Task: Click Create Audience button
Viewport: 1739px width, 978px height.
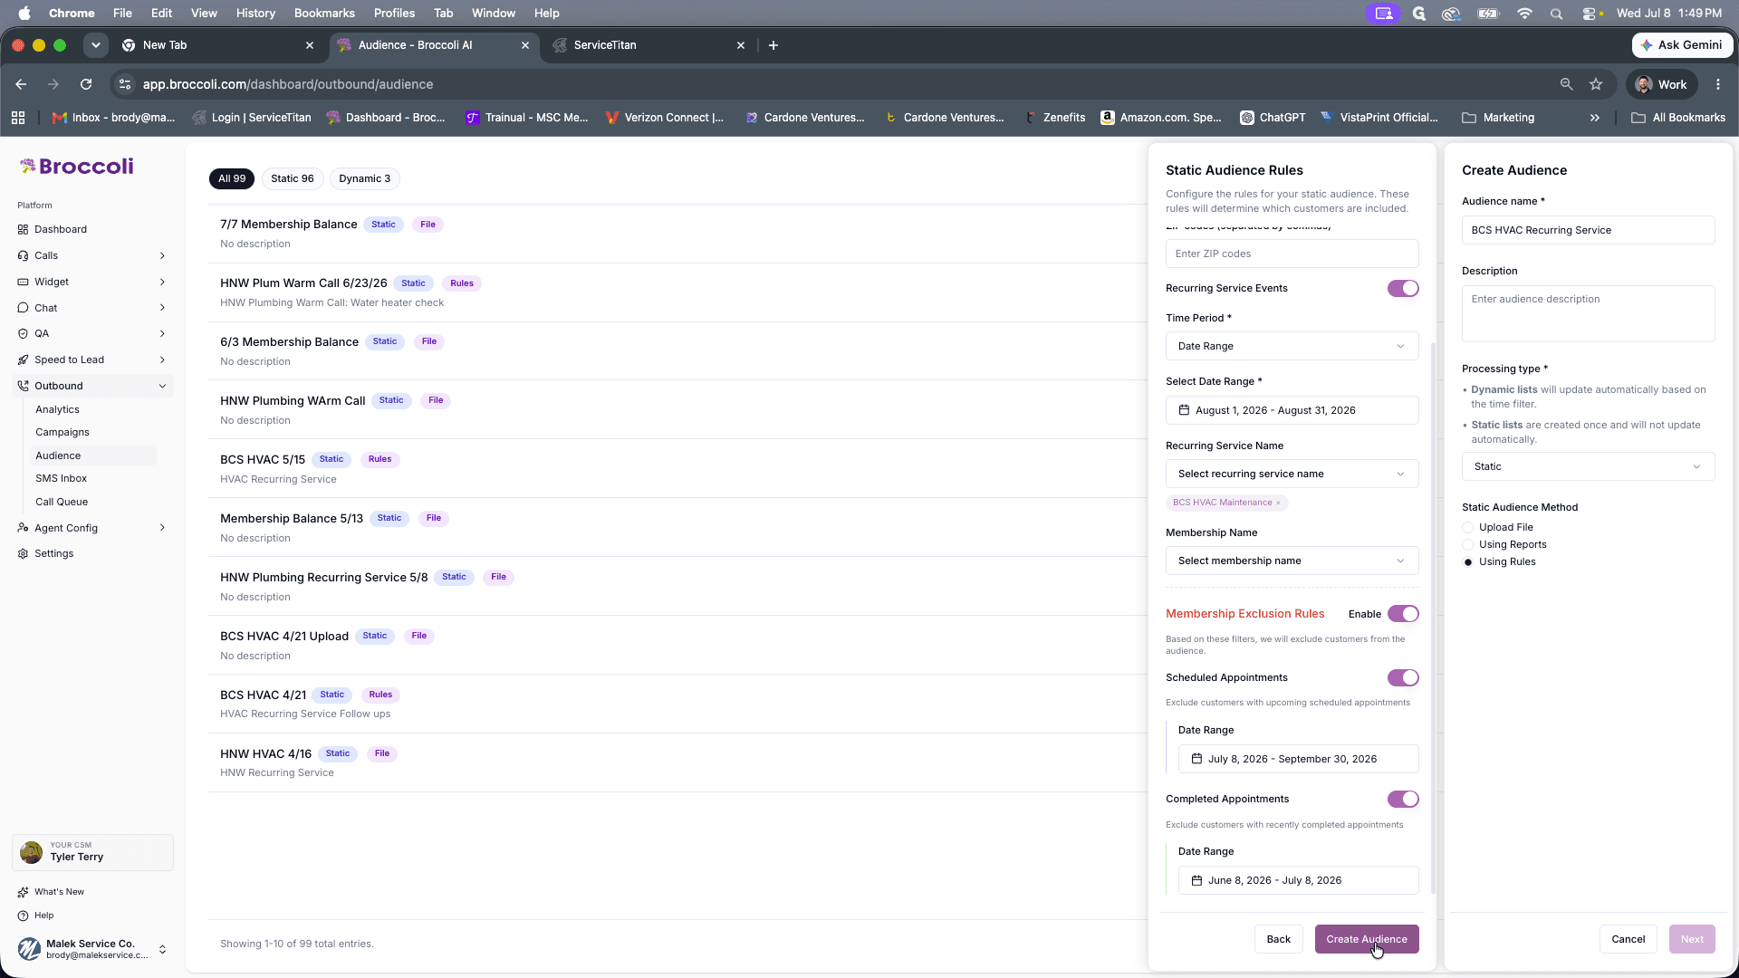Action: tap(1367, 939)
